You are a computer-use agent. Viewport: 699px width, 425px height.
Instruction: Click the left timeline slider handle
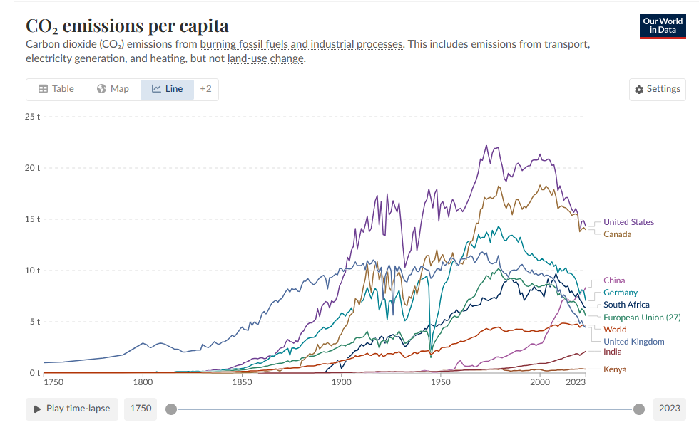point(171,409)
